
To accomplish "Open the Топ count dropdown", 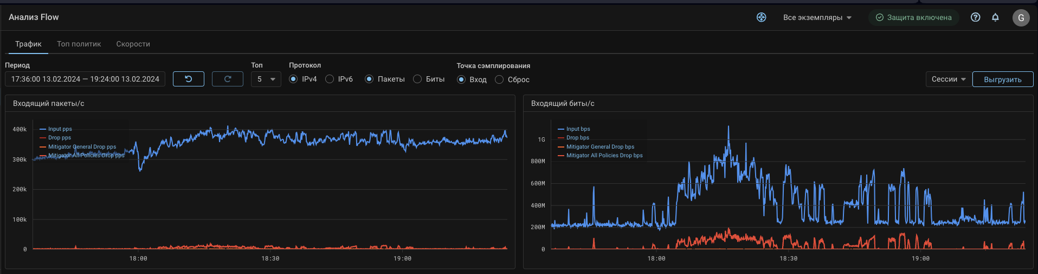I will (266, 79).
